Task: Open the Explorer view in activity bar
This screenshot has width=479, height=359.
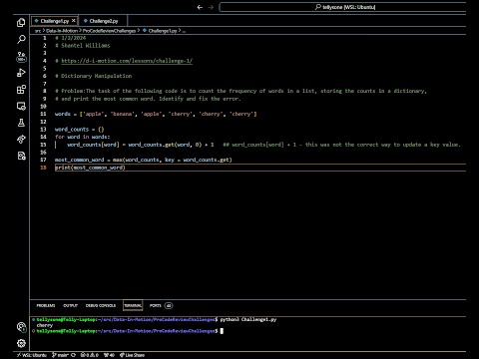Action: click(21, 23)
